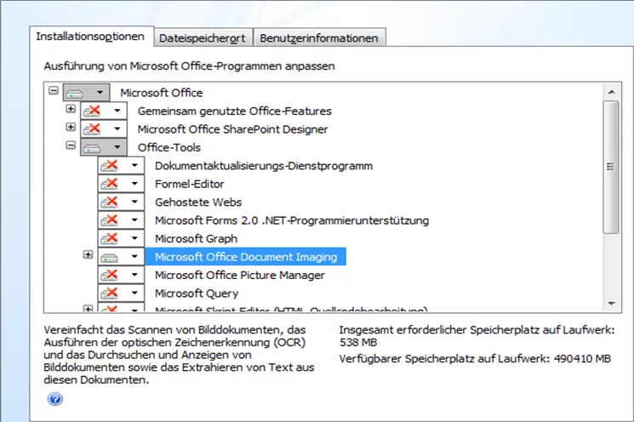This screenshot has height=422, width=634.
Task: Select the Microsoft Office tree item
Action: click(162, 93)
